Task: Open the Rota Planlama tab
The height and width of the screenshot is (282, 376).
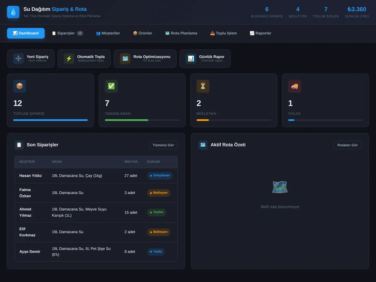Action: 181,33
